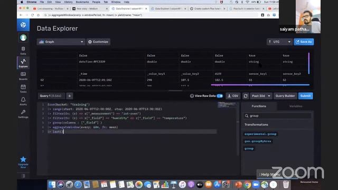Image resolution: width=338 pixels, height=190 pixels.
Task: Click the _time column header
Action: (x=83, y=74)
